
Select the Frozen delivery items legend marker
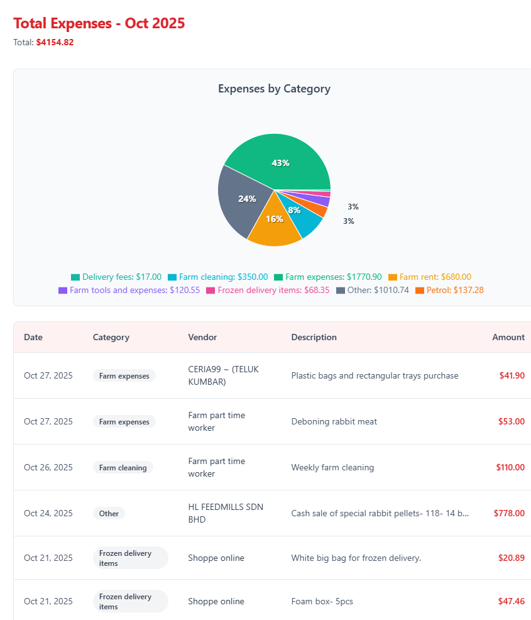point(210,290)
